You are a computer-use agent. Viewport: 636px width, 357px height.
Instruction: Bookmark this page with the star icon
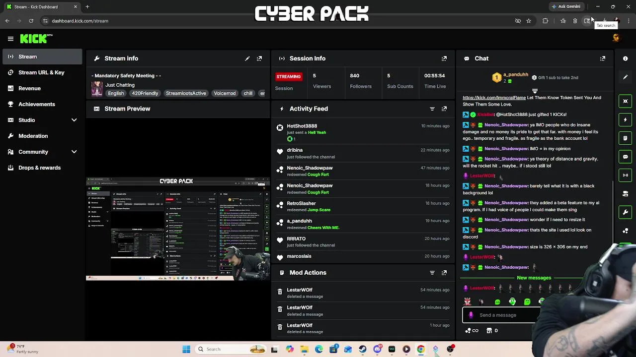(x=529, y=21)
